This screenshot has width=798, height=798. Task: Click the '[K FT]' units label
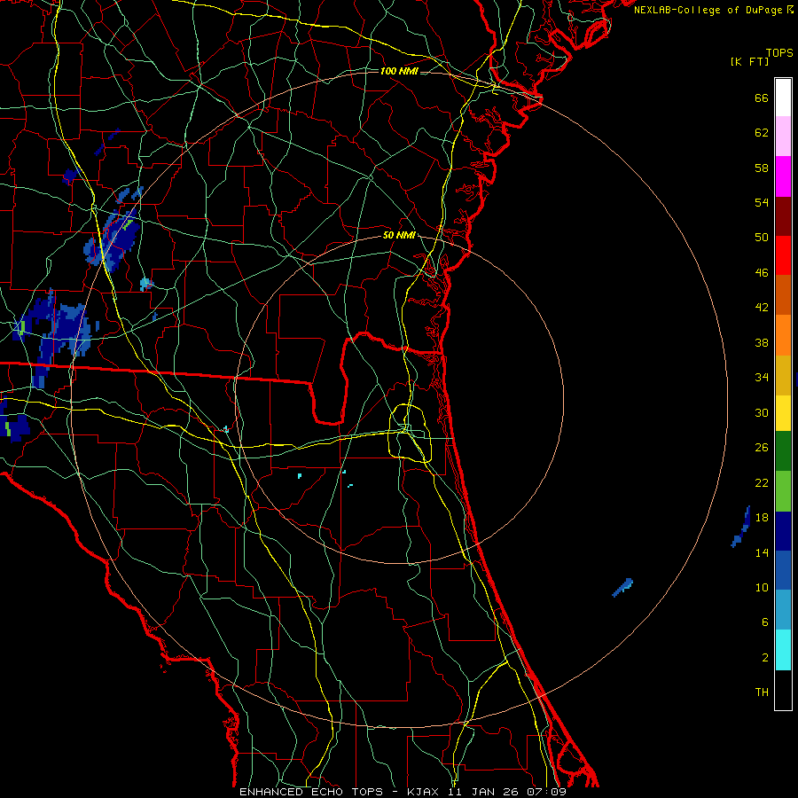[x=749, y=61]
